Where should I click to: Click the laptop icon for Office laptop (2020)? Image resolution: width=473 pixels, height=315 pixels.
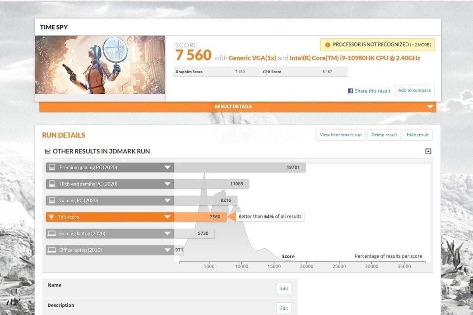[52, 250]
